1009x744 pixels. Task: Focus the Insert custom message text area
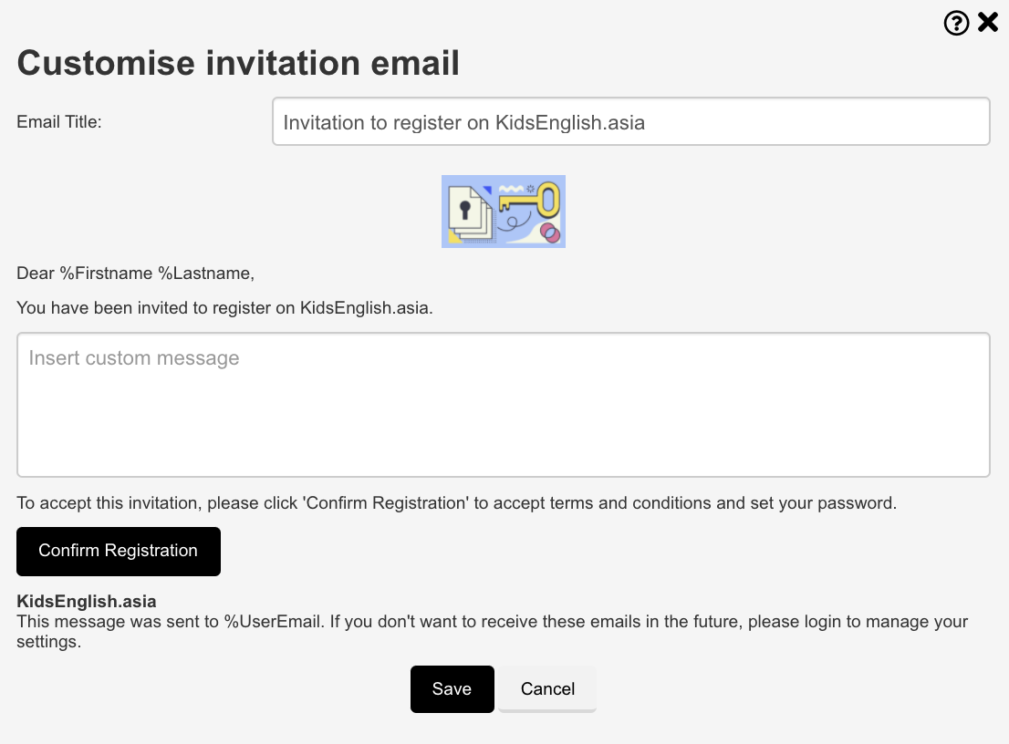click(x=503, y=405)
